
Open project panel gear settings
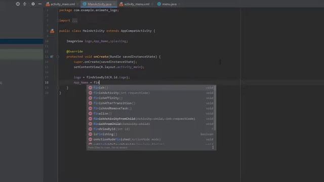click(x=33, y=4)
